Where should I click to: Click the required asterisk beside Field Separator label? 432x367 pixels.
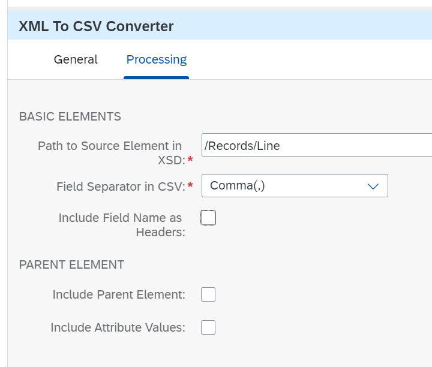[x=190, y=185]
